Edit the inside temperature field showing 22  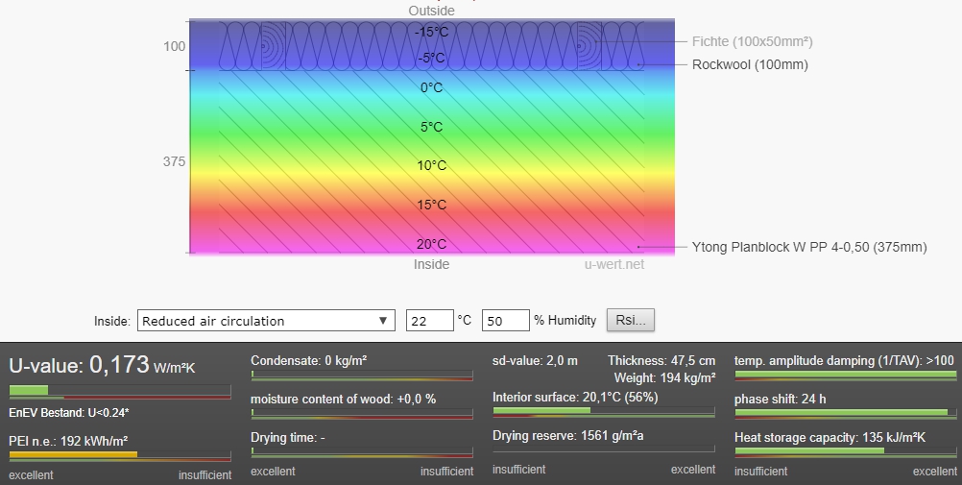(x=429, y=321)
